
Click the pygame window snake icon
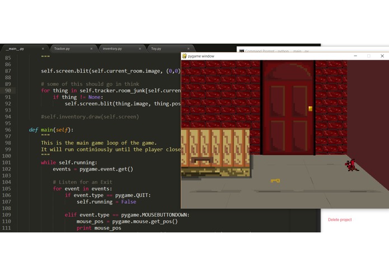(x=184, y=56)
